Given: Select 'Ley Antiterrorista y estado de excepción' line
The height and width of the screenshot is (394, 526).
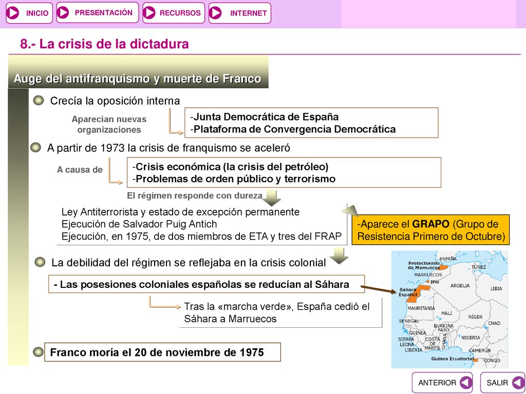Looking at the screenshot, I should [180, 212].
